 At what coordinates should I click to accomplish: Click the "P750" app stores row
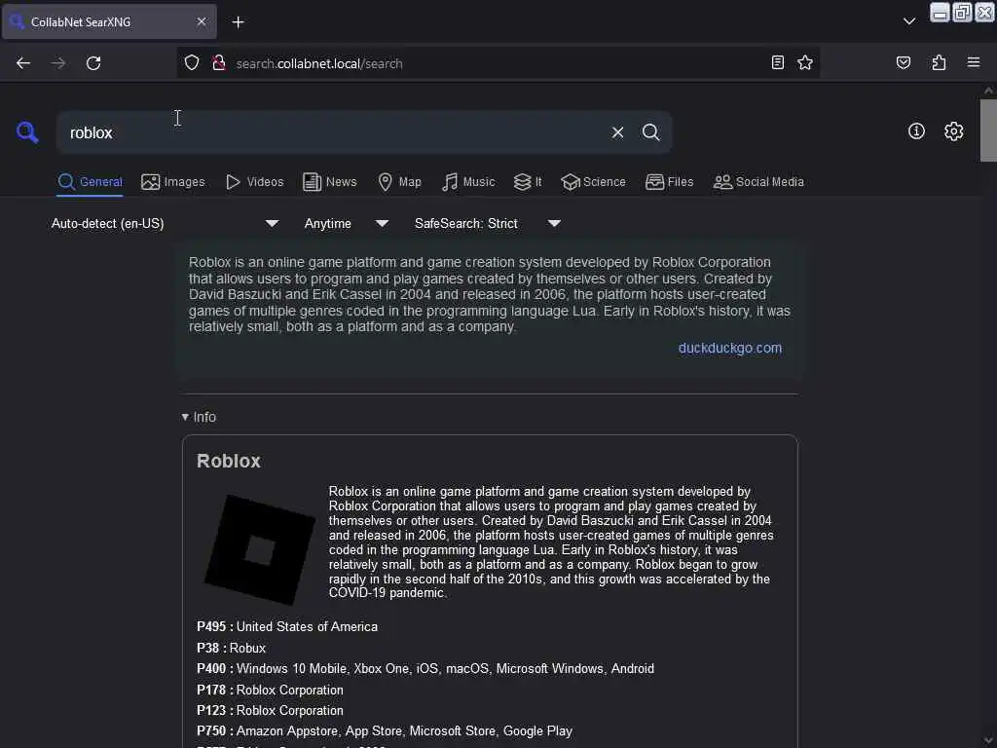[385, 730]
